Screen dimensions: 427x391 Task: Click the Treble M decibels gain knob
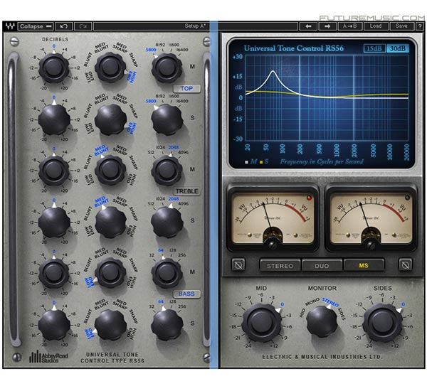point(54,171)
